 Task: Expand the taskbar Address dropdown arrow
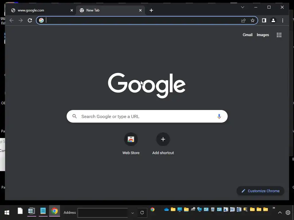pyautogui.click(x=133, y=213)
